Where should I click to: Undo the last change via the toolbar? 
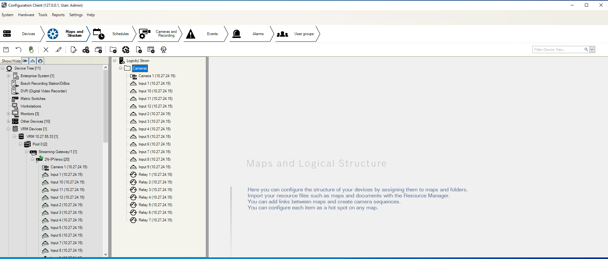point(18,50)
